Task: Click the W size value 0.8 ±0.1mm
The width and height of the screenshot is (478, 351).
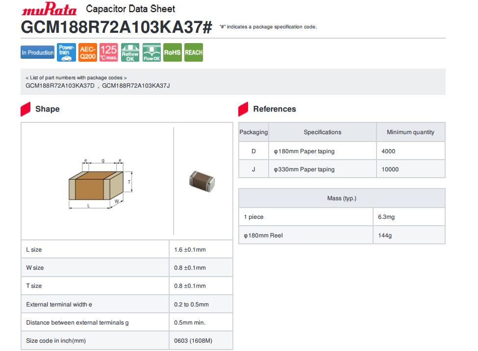Action: [190, 268]
